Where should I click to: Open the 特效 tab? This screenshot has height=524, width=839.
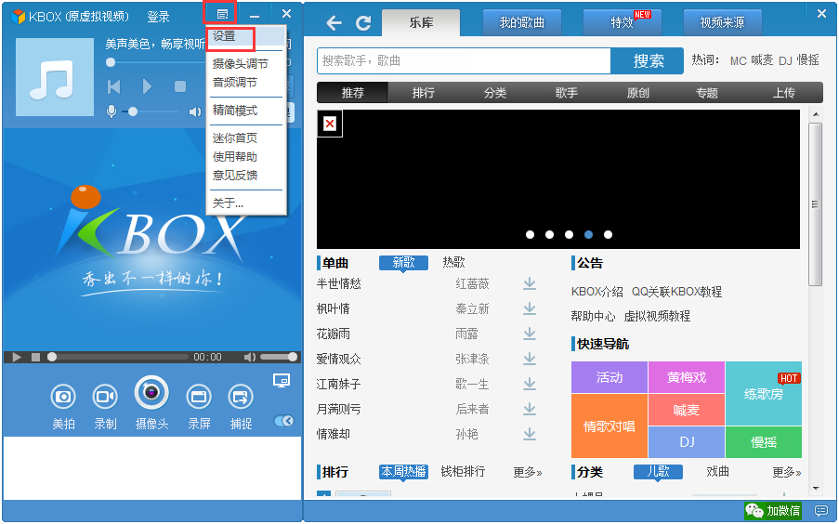pos(623,22)
